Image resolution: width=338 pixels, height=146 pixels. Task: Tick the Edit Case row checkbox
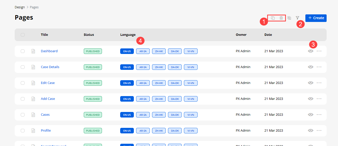point(23,83)
